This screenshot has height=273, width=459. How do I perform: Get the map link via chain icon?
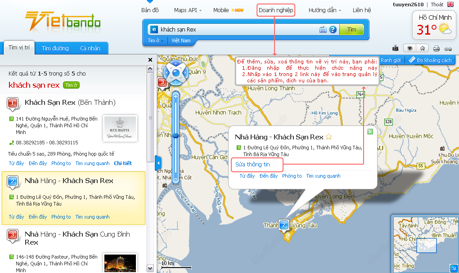(x=448, y=49)
